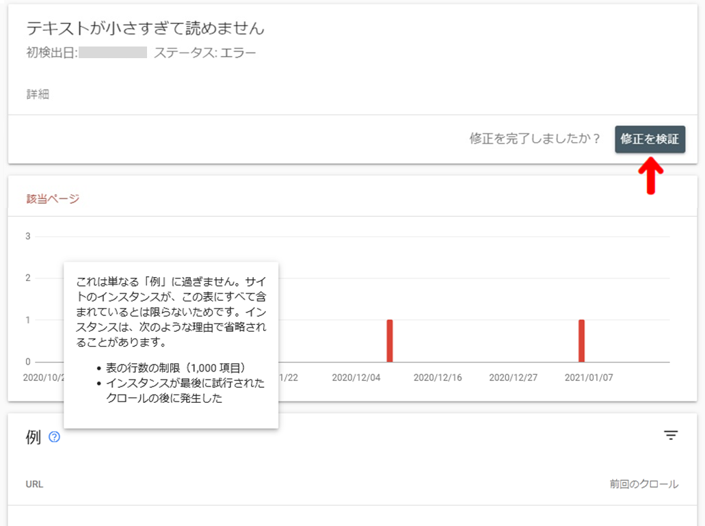Sort by the URL column header
The height and width of the screenshot is (526, 705).
click(x=34, y=484)
